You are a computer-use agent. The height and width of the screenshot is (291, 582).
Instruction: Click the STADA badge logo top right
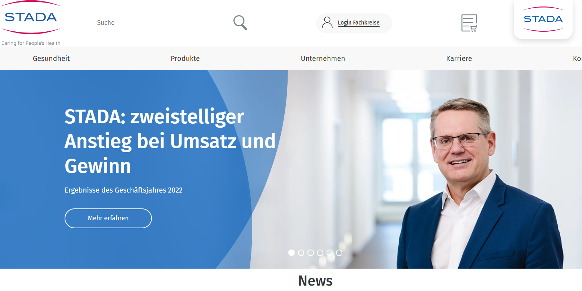click(x=543, y=19)
